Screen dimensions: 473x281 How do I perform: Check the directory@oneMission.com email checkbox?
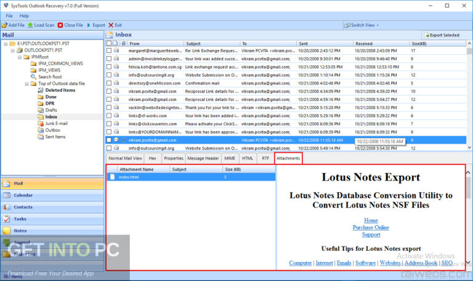point(109,83)
